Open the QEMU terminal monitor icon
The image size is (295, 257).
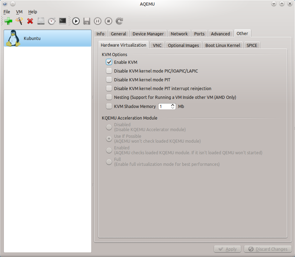62,21
